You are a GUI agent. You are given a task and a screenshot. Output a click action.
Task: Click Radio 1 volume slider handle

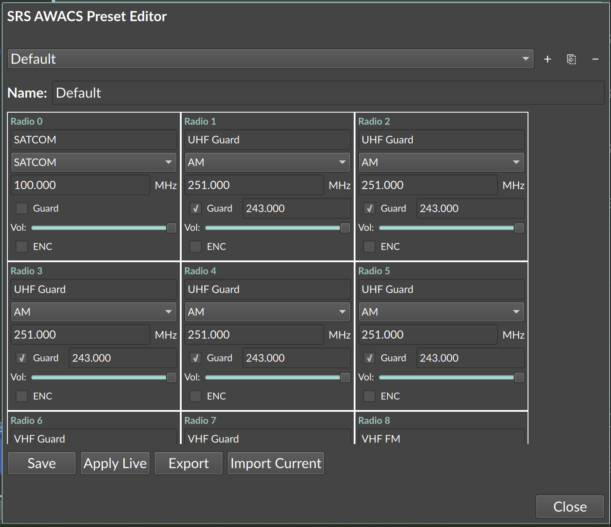pos(345,228)
